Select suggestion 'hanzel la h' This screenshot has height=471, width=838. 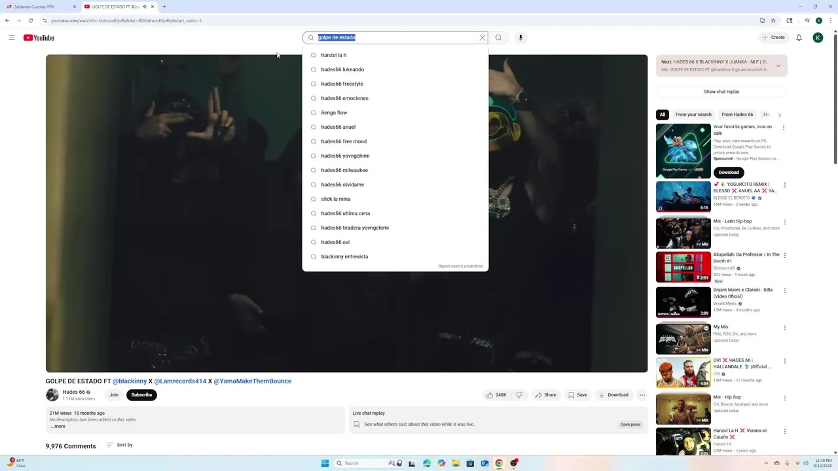[395, 55]
